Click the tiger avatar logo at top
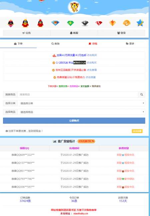150x216 pixels. pos(74,7)
